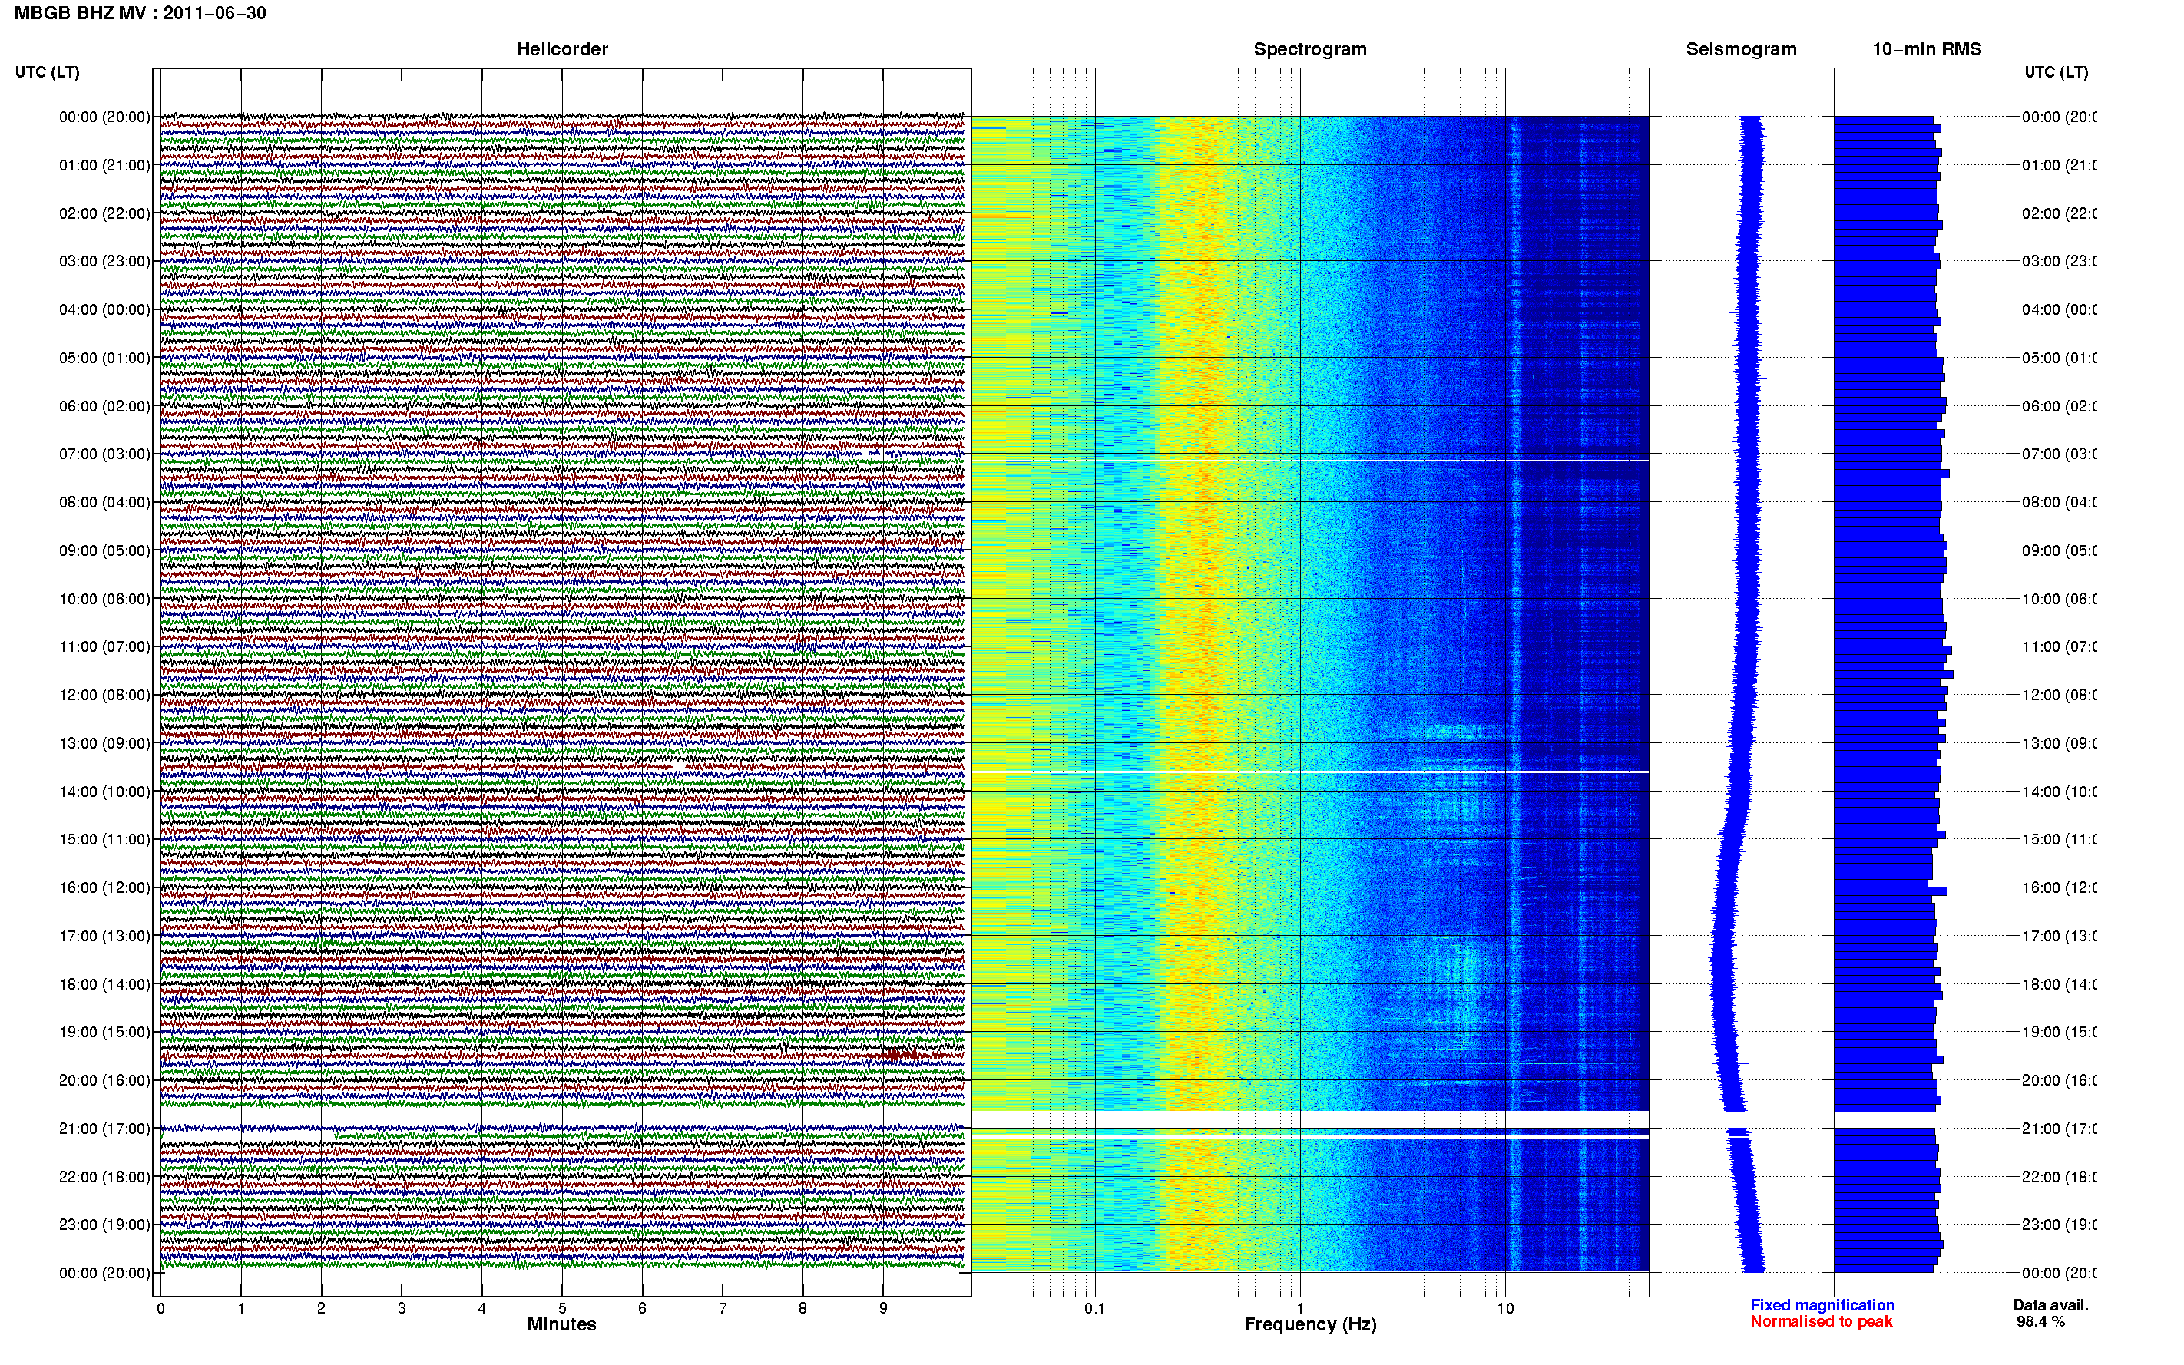Click the "Helicorder" panel heading
The height and width of the screenshot is (1365, 2184).
click(561, 49)
